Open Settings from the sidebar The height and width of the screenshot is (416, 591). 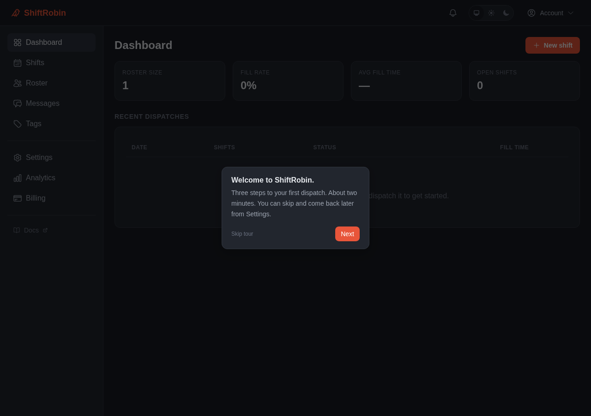click(x=51, y=158)
